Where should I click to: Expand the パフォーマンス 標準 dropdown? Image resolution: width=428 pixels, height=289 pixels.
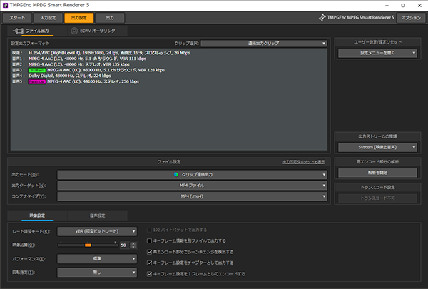click(x=97, y=259)
